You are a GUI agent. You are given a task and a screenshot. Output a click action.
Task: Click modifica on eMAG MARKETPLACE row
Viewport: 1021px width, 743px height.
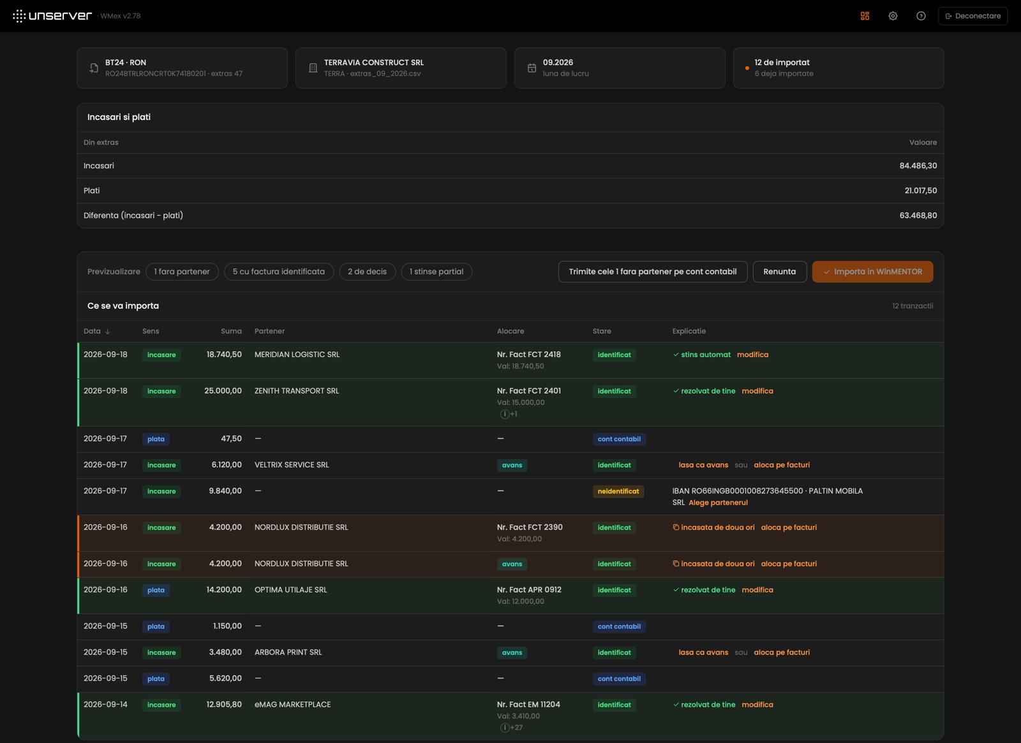757,705
